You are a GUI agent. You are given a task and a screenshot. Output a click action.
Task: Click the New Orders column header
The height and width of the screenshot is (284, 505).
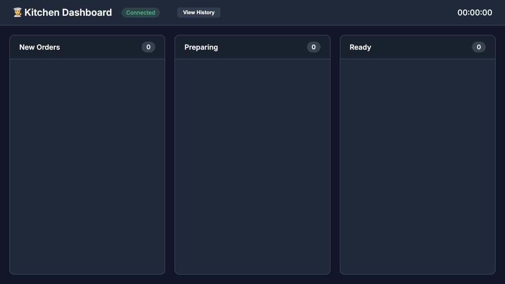click(87, 47)
